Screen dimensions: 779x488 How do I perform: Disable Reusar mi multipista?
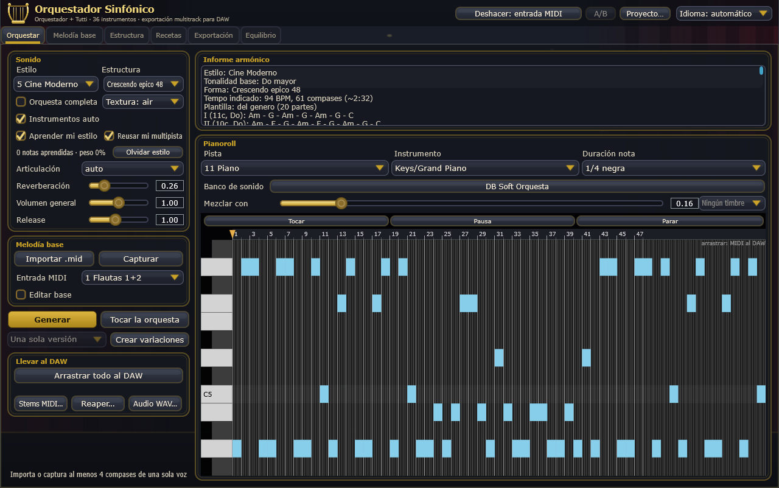(109, 136)
